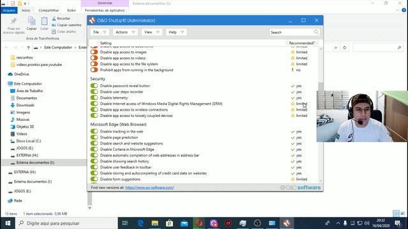Click the O&O ShutUp10 taskbar icon
The image size is (408, 229).
pos(286,223)
